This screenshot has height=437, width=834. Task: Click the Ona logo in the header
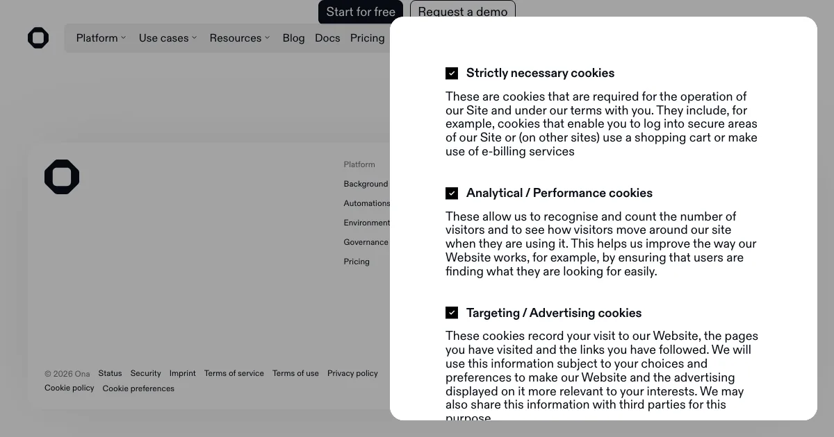(38, 38)
